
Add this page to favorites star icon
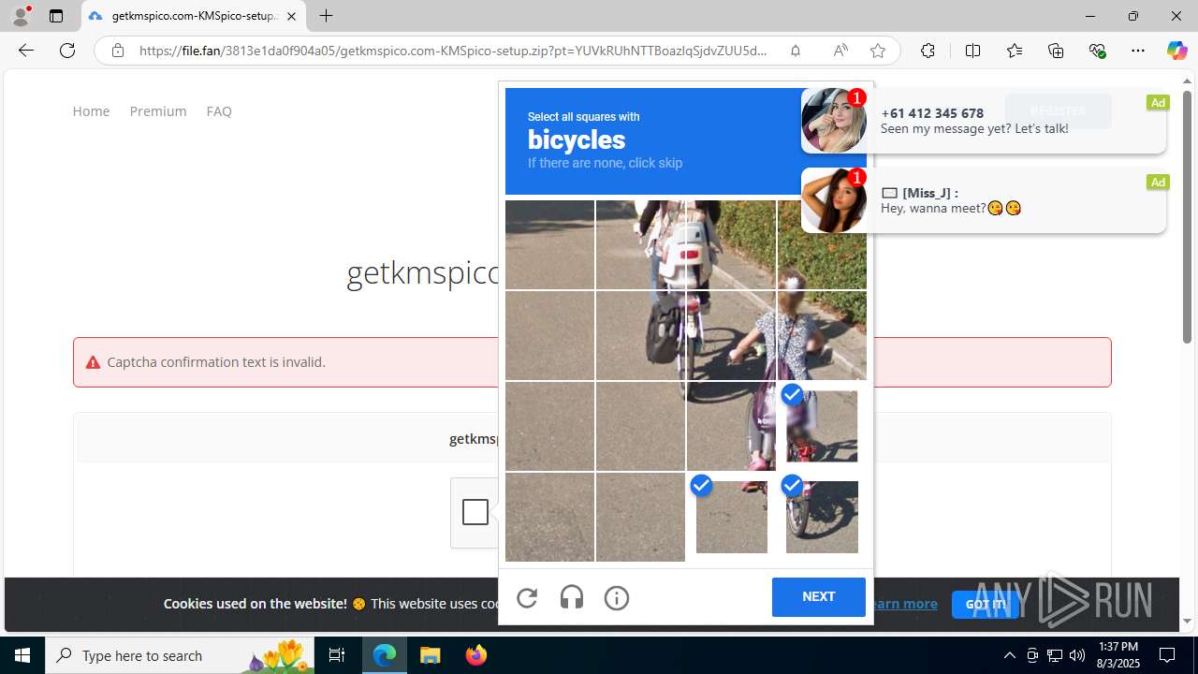[x=878, y=51]
